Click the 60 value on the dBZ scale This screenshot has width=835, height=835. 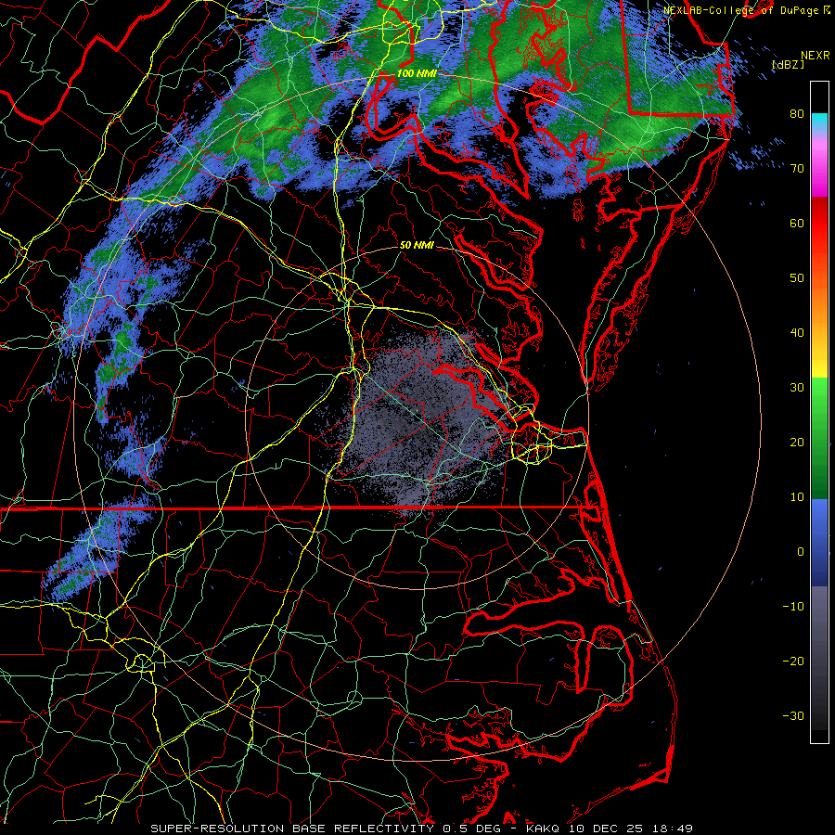[797, 223]
